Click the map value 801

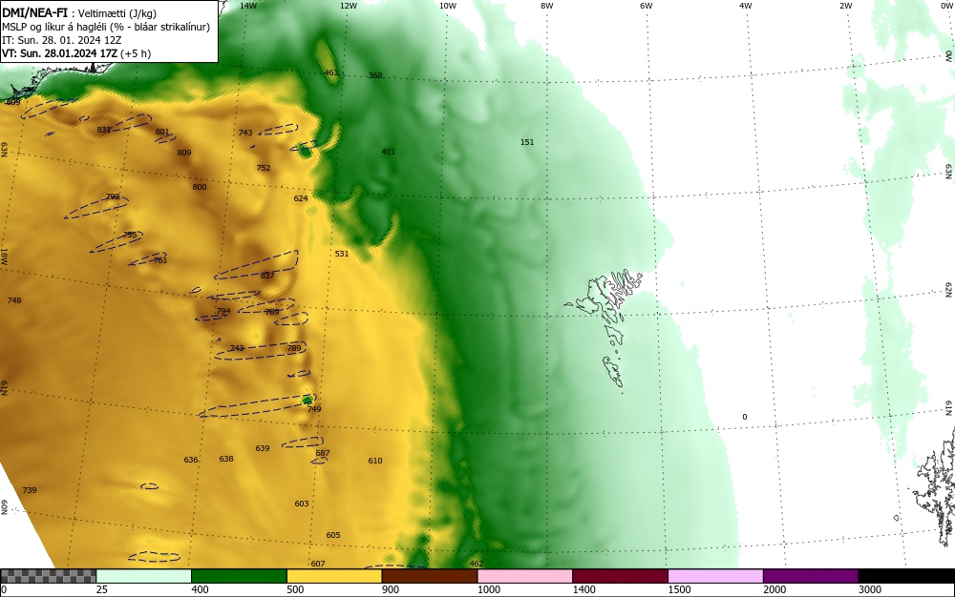click(x=162, y=132)
